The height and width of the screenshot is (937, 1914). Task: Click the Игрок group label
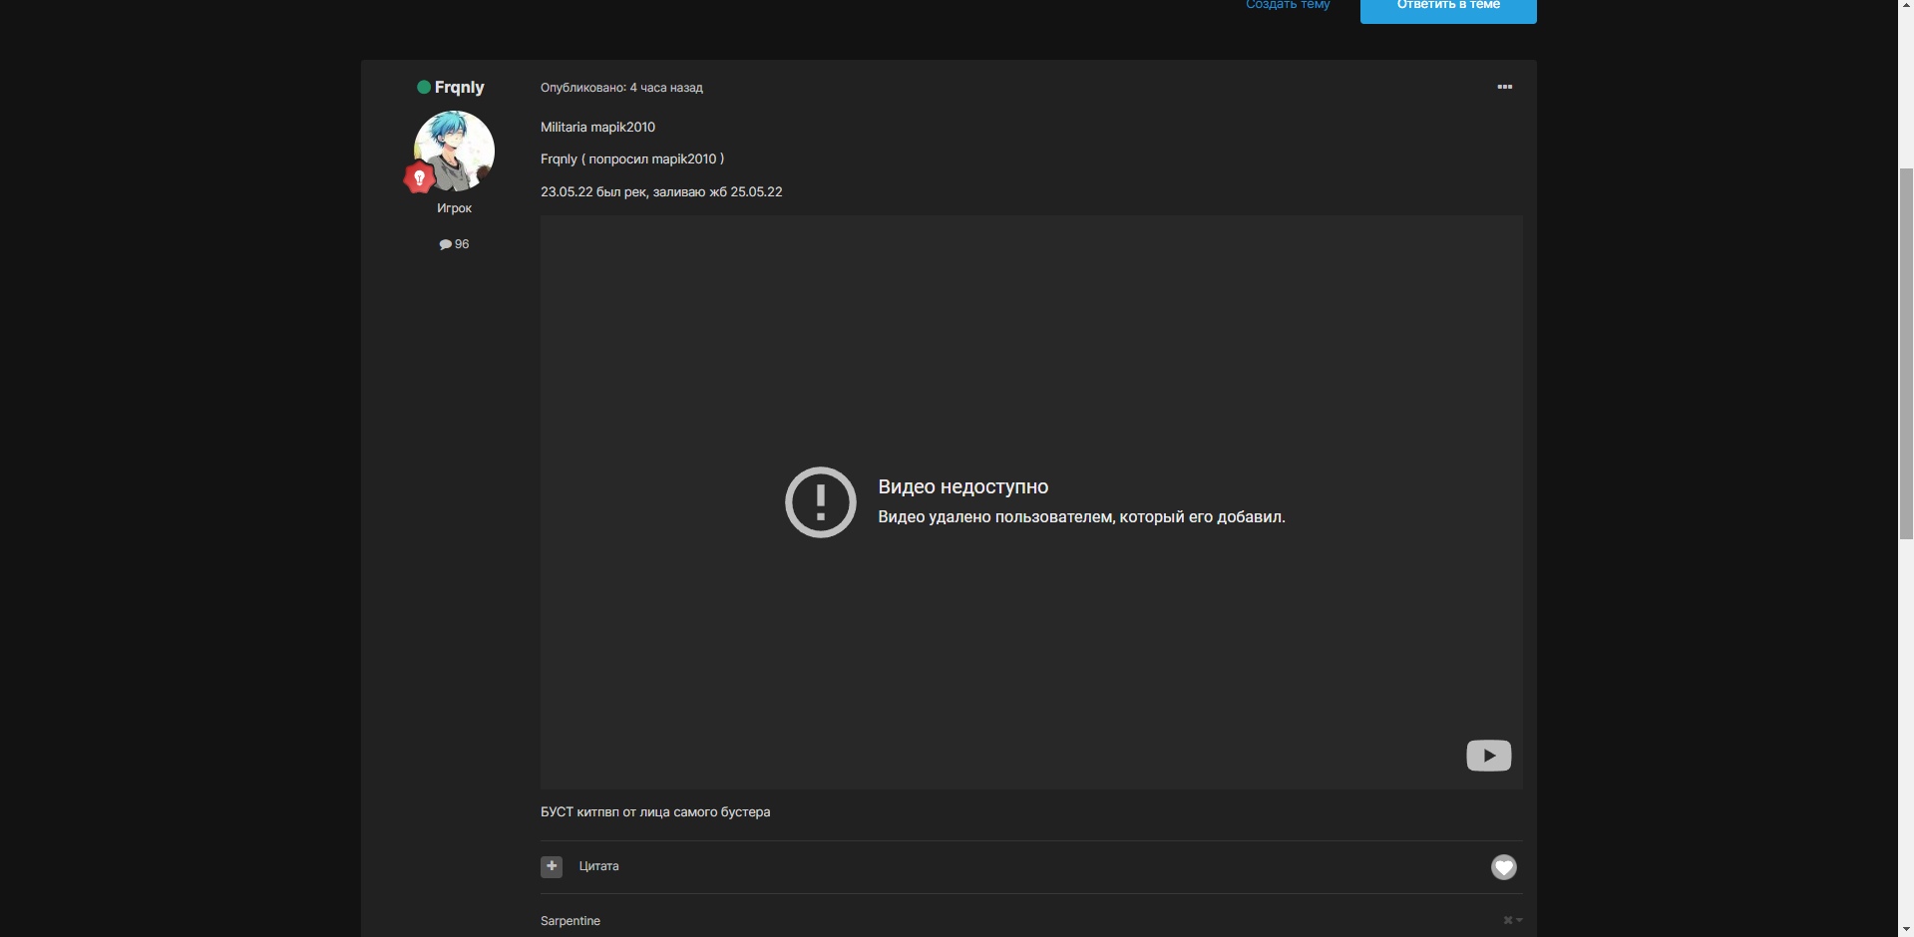(454, 208)
